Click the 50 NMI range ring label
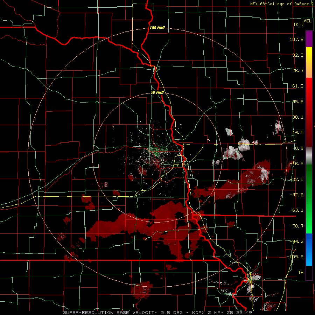Image resolution: width=315 pixels, height=315 pixels. [157, 92]
